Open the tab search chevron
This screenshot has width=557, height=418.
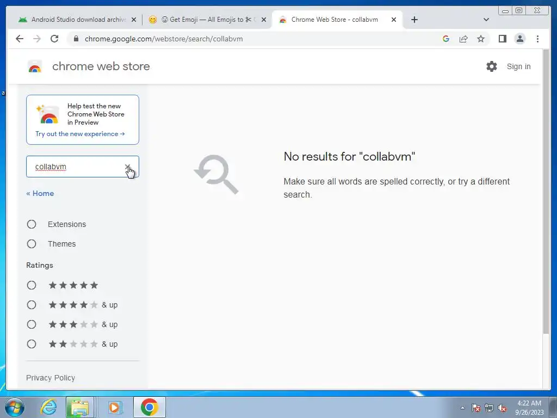(486, 20)
